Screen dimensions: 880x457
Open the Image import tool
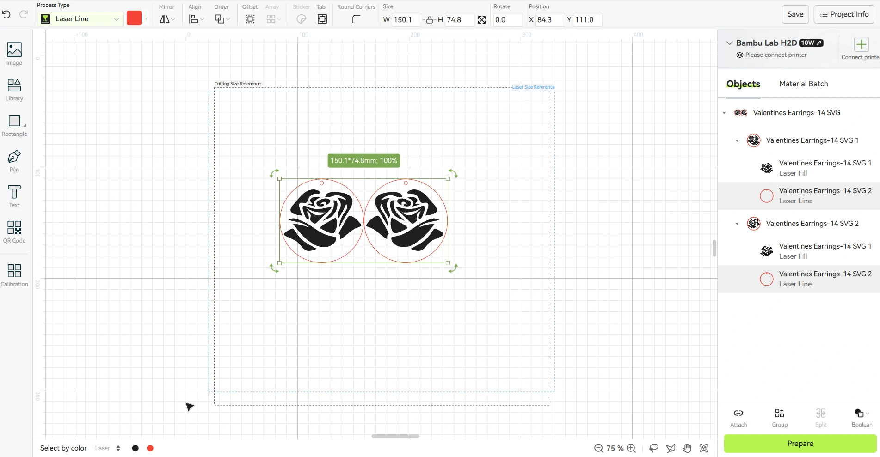14,54
